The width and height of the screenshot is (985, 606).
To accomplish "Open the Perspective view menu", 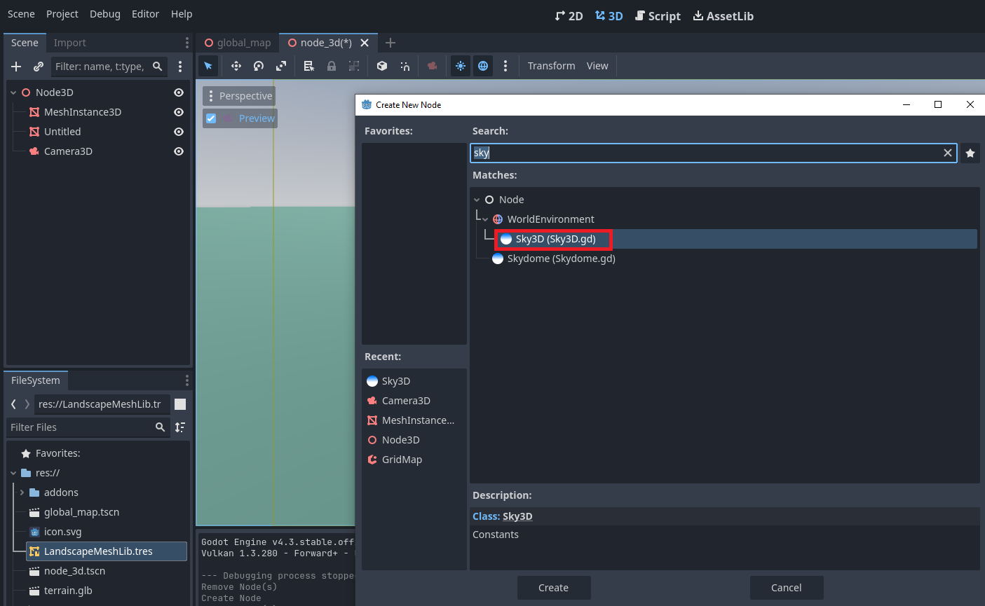I will (239, 96).
